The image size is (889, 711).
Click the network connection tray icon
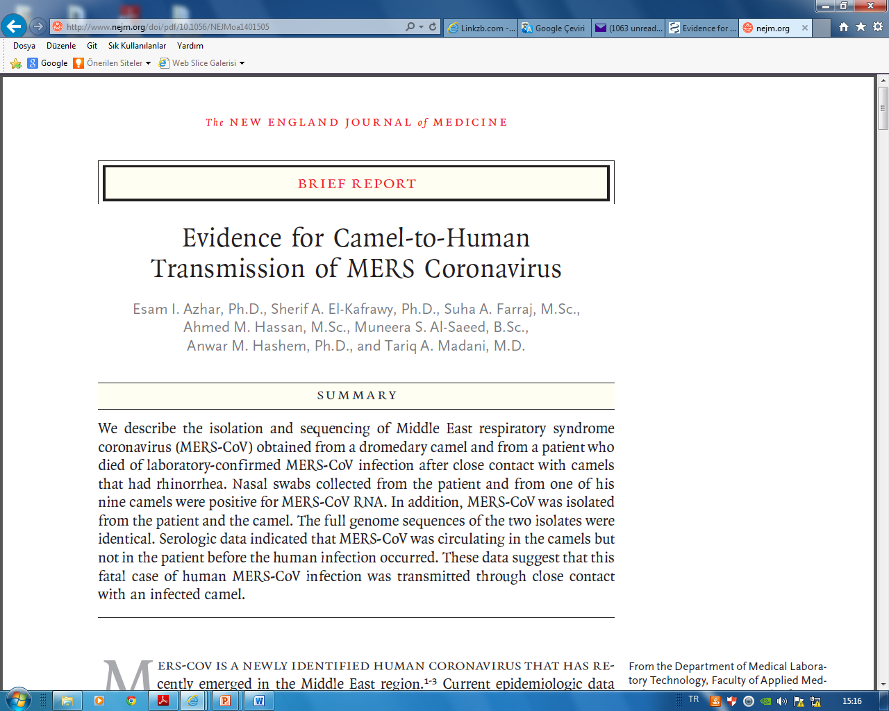815,701
